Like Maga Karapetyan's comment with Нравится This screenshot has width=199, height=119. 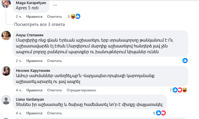(34, 17)
